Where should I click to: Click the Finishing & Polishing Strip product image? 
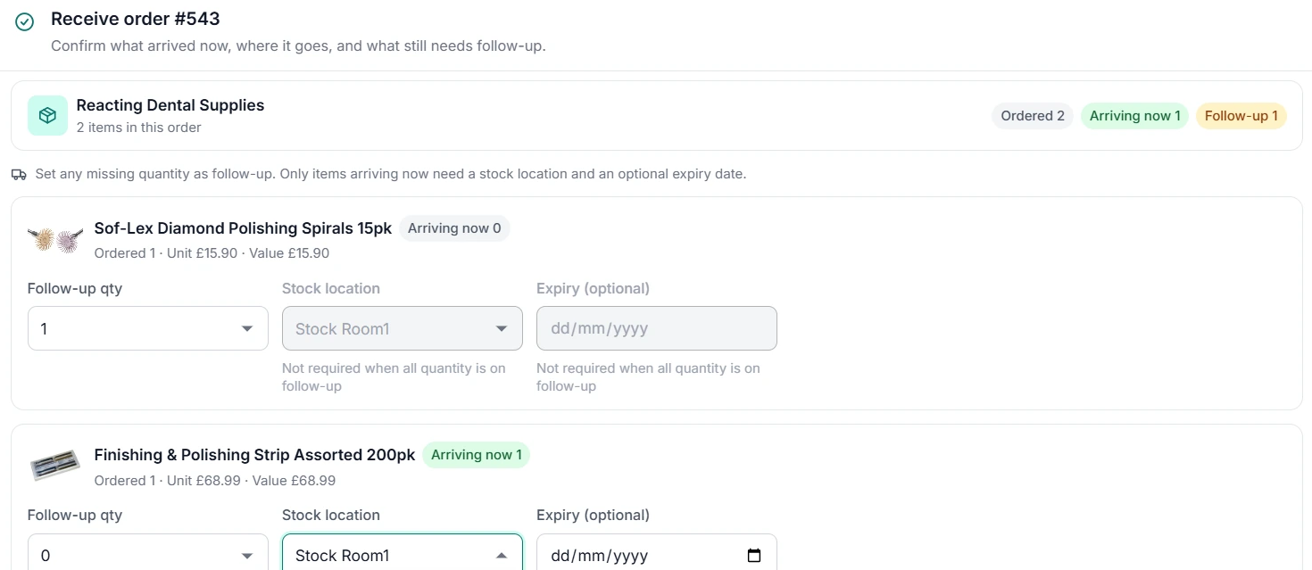[55, 467]
